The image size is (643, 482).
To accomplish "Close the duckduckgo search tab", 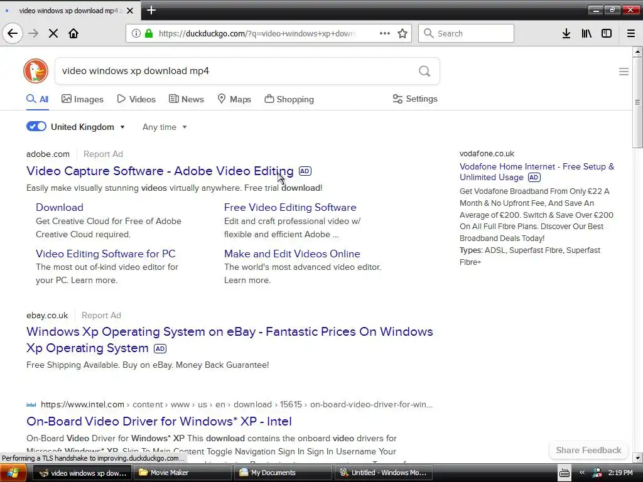I will 130,11.
